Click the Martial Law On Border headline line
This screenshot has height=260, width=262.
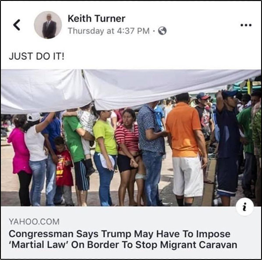[x=123, y=245]
